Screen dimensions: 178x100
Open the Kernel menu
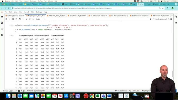pyautogui.click(x=26, y=12)
